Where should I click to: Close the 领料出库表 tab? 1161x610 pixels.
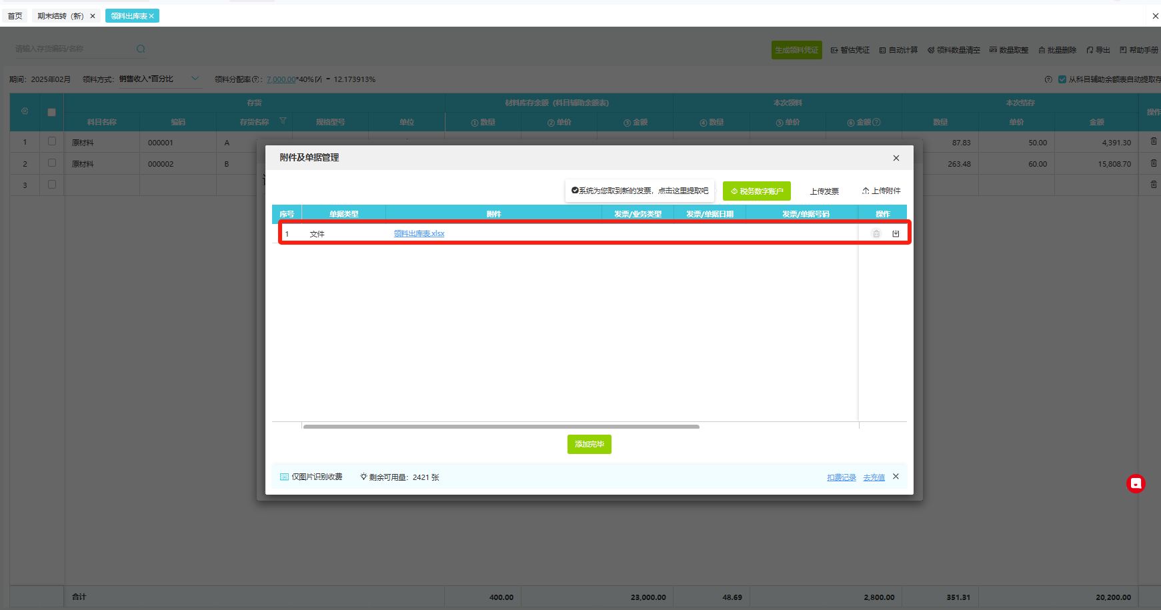151,16
